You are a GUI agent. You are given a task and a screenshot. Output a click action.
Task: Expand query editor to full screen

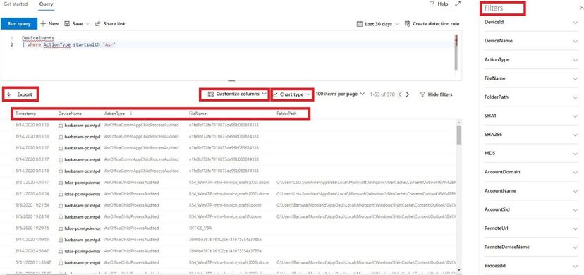[458, 4]
